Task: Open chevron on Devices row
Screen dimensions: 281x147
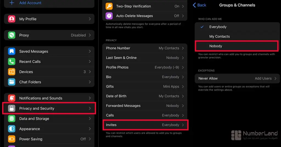Action: point(90,72)
